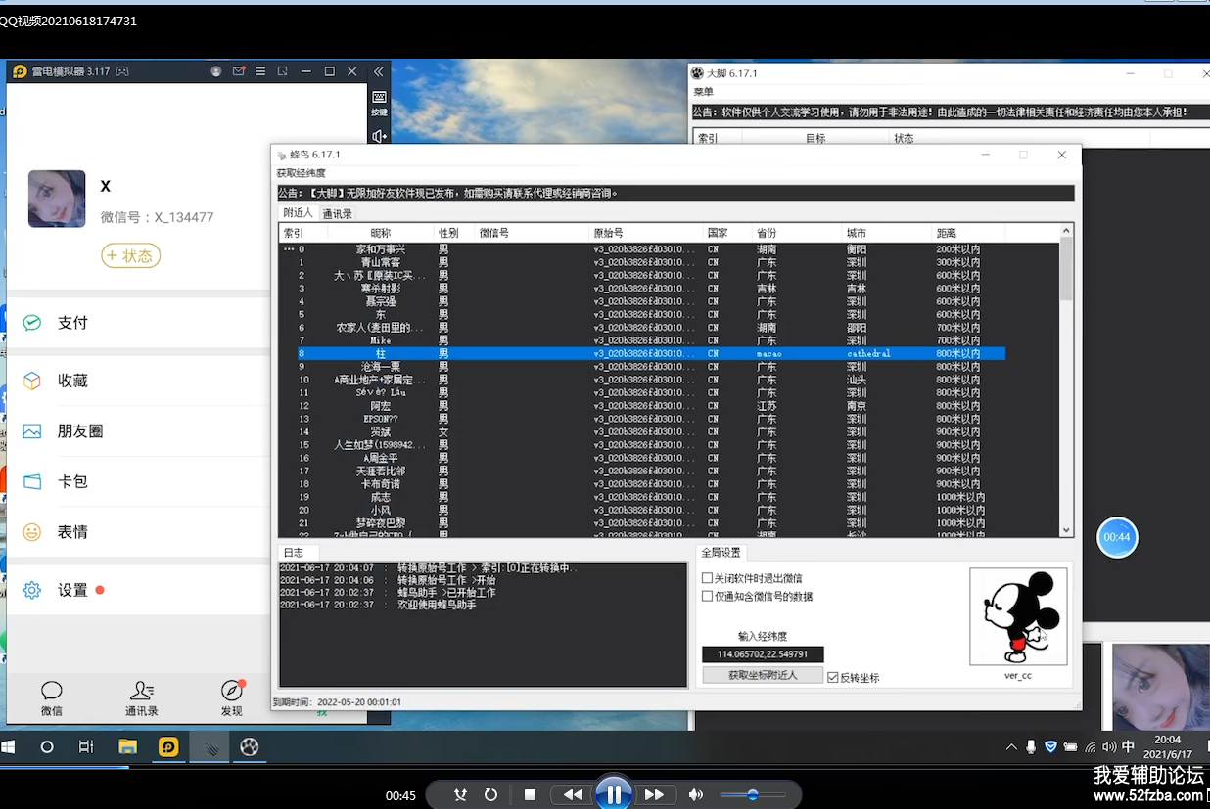
Task: Toggle shuffle in the media player
Action: coord(462,795)
